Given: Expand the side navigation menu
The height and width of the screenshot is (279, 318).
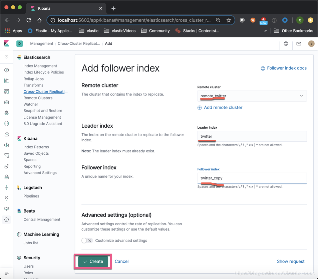Looking at the screenshot, I should [6, 273].
